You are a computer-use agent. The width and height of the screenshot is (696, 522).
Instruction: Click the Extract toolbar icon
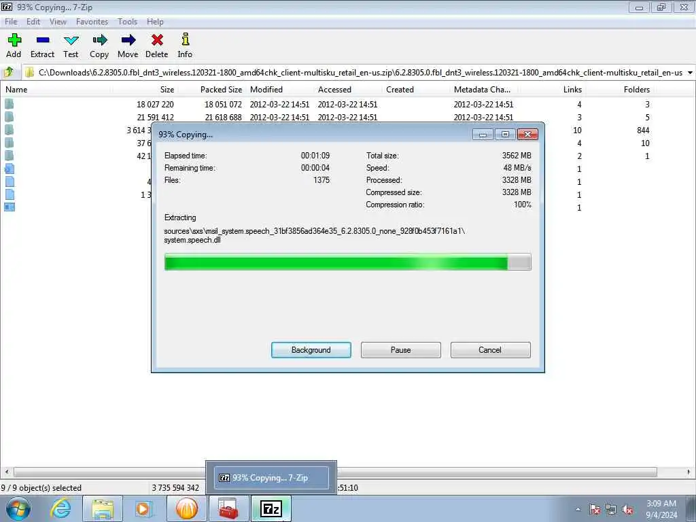point(43,40)
